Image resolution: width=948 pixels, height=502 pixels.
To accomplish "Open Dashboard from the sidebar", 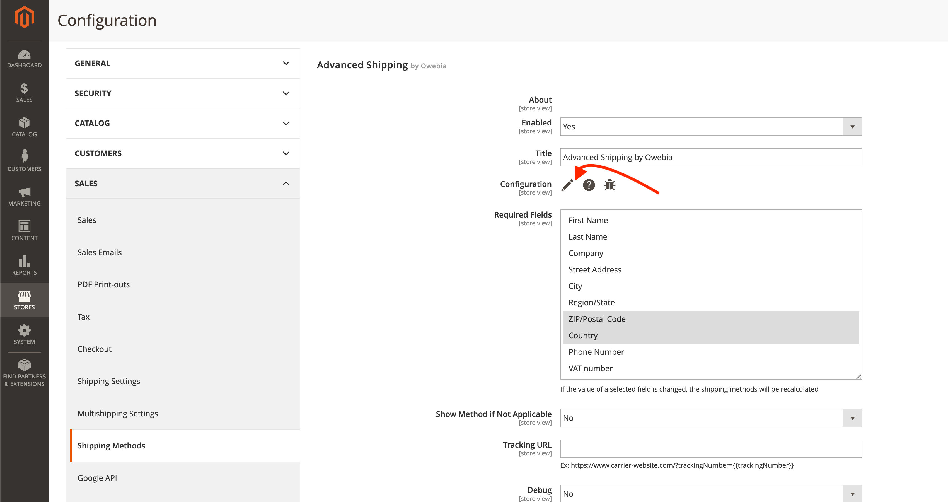I will (24, 59).
